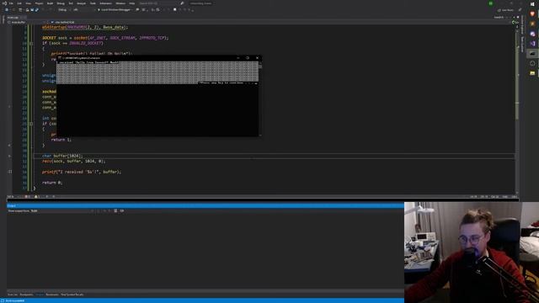The height and width of the screenshot is (303, 539).
Task: Click the bookmark toolbar icon
Action: [174, 10]
